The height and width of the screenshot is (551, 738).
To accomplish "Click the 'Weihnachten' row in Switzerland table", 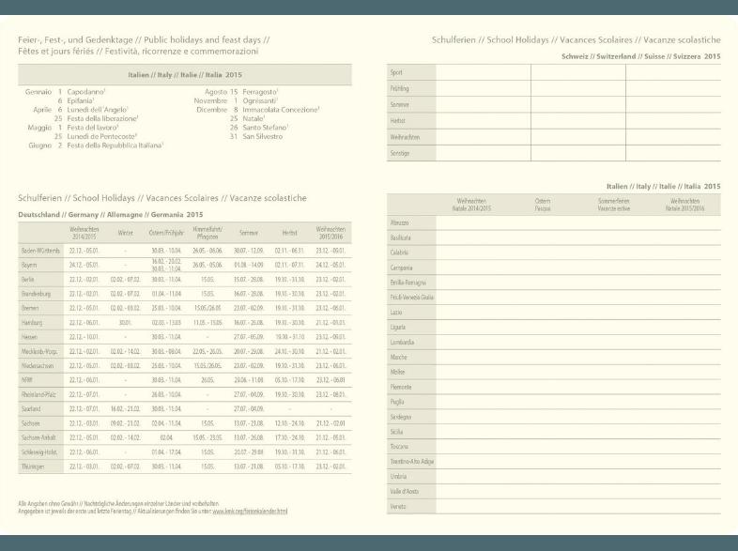I will tap(554, 137).
